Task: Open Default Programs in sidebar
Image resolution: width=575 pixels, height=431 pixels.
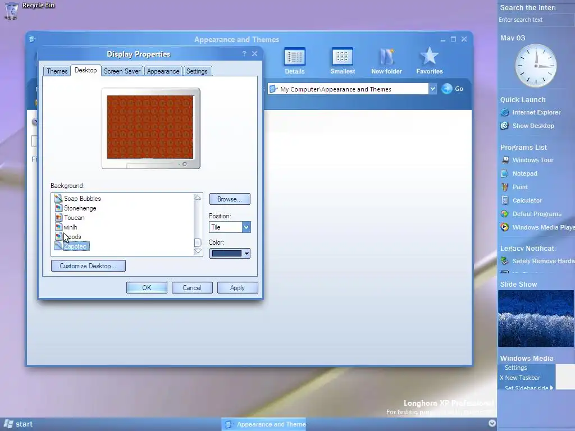Action: coord(531,214)
